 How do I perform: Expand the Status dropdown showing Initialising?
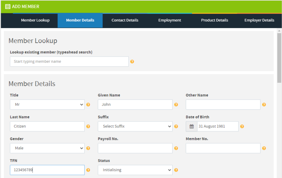(x=135, y=170)
